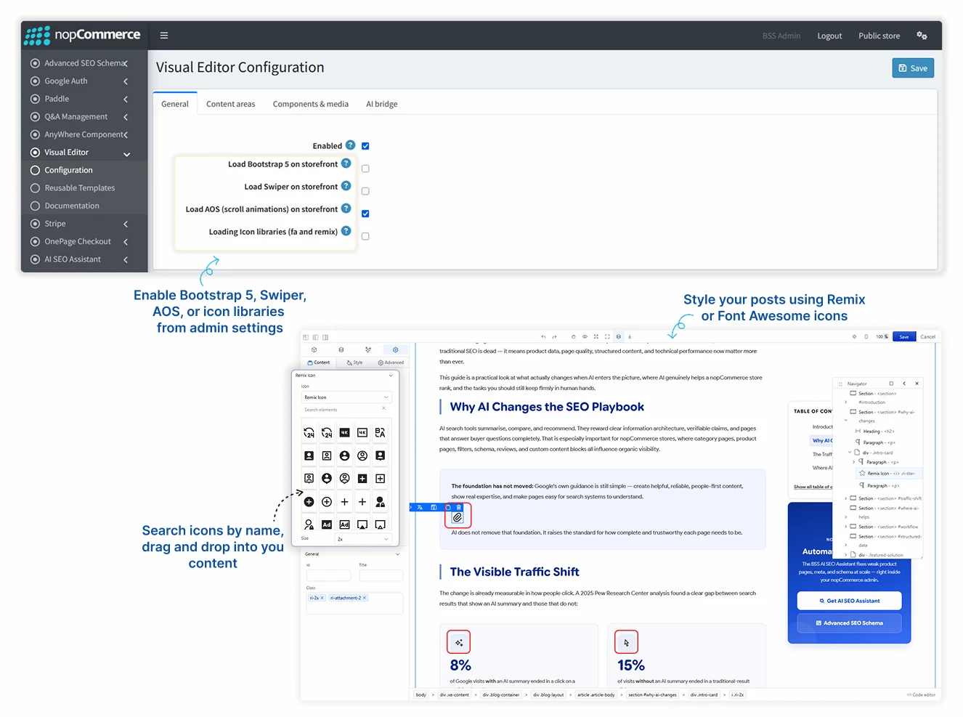Select the attachment paperclip icon in content
Viewport: 963px width, 717px height.
[x=458, y=517]
